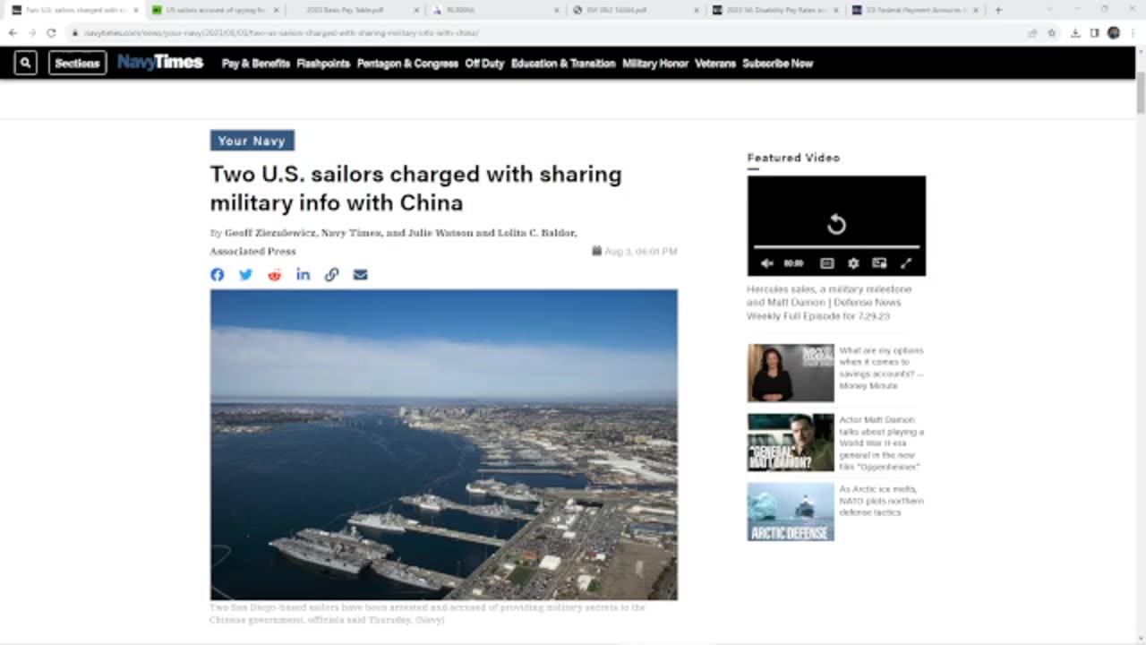1146x645 pixels.
Task: Go back in browser history
Action: (13, 32)
